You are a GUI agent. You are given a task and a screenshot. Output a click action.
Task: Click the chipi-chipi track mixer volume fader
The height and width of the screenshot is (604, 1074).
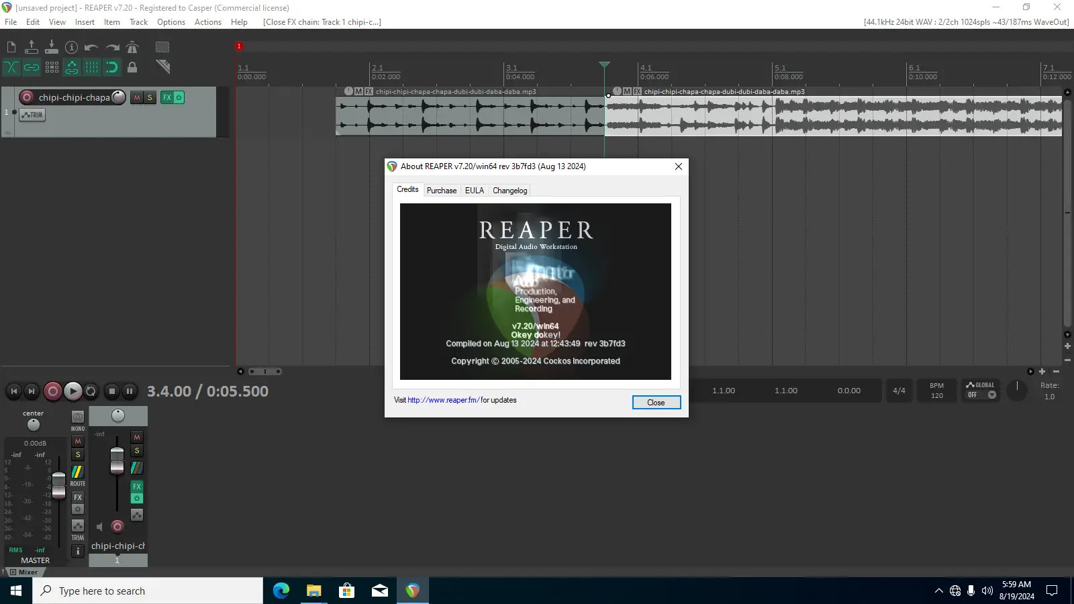117,460
